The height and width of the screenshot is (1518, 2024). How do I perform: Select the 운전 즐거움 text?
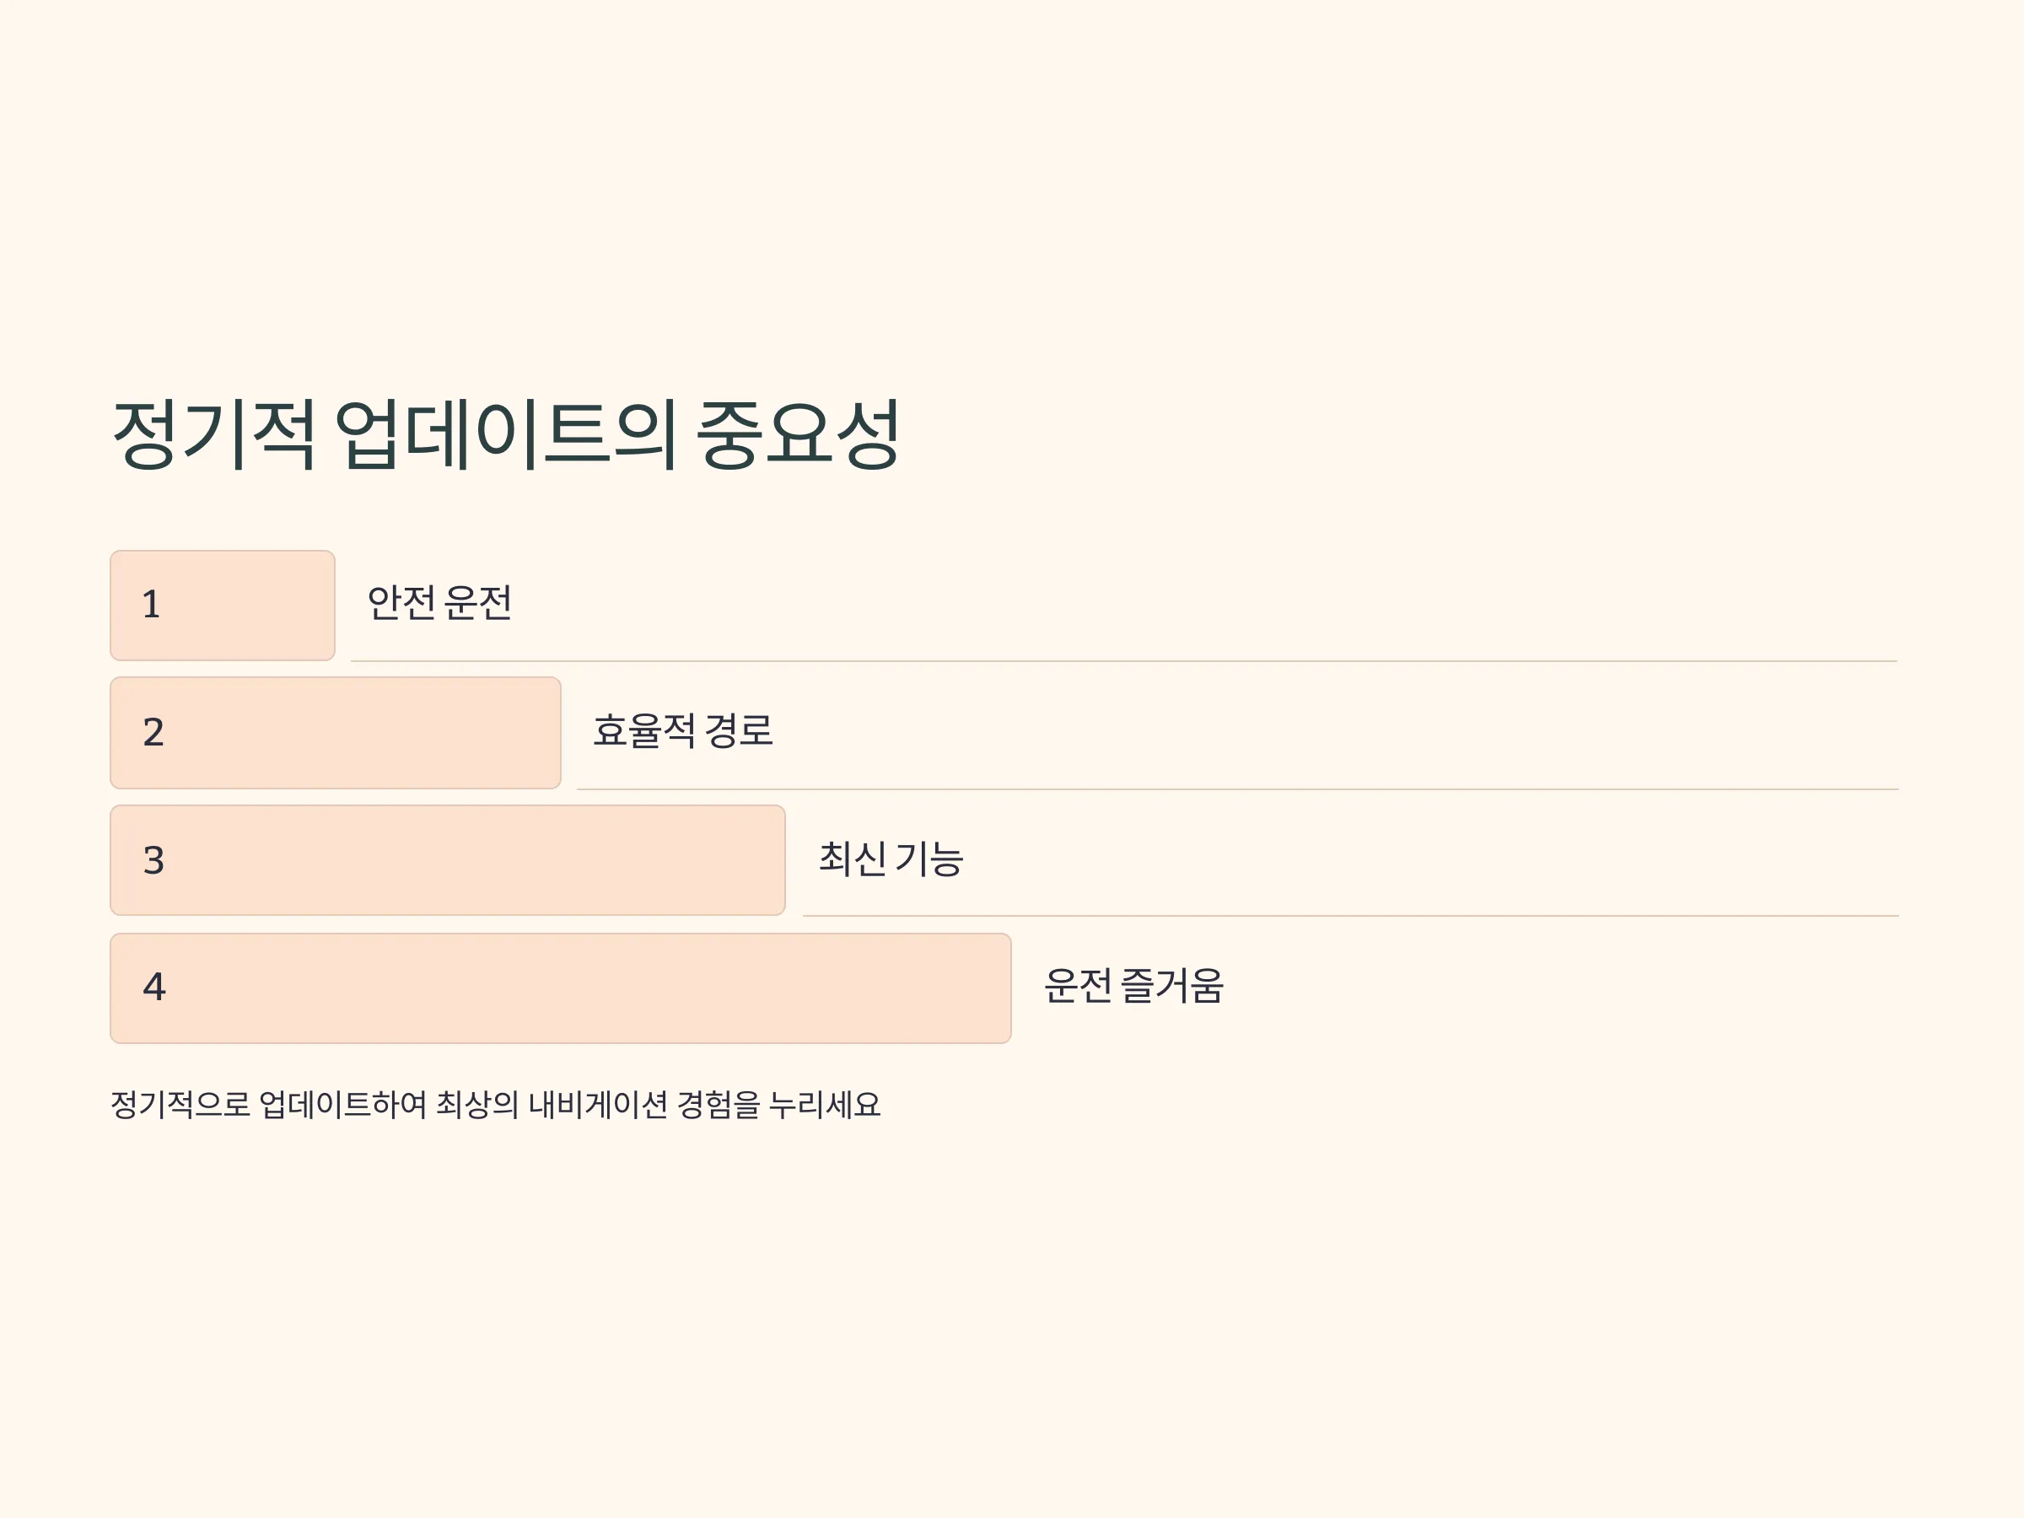point(1133,987)
